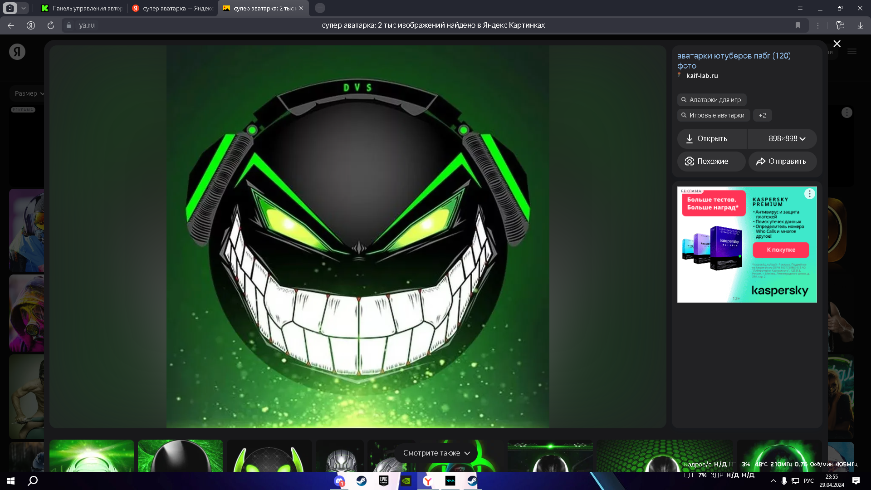Click the bookmark icon in address bar
Screen dimensions: 871x490
click(x=798, y=25)
